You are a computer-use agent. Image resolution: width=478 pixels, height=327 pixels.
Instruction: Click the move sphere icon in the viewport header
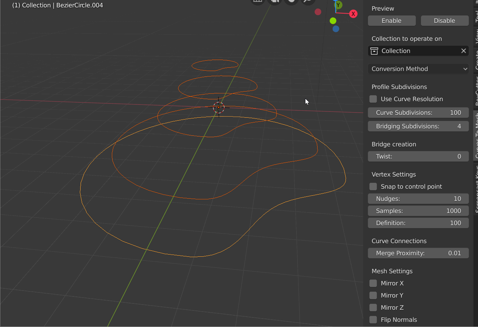pos(291,2)
